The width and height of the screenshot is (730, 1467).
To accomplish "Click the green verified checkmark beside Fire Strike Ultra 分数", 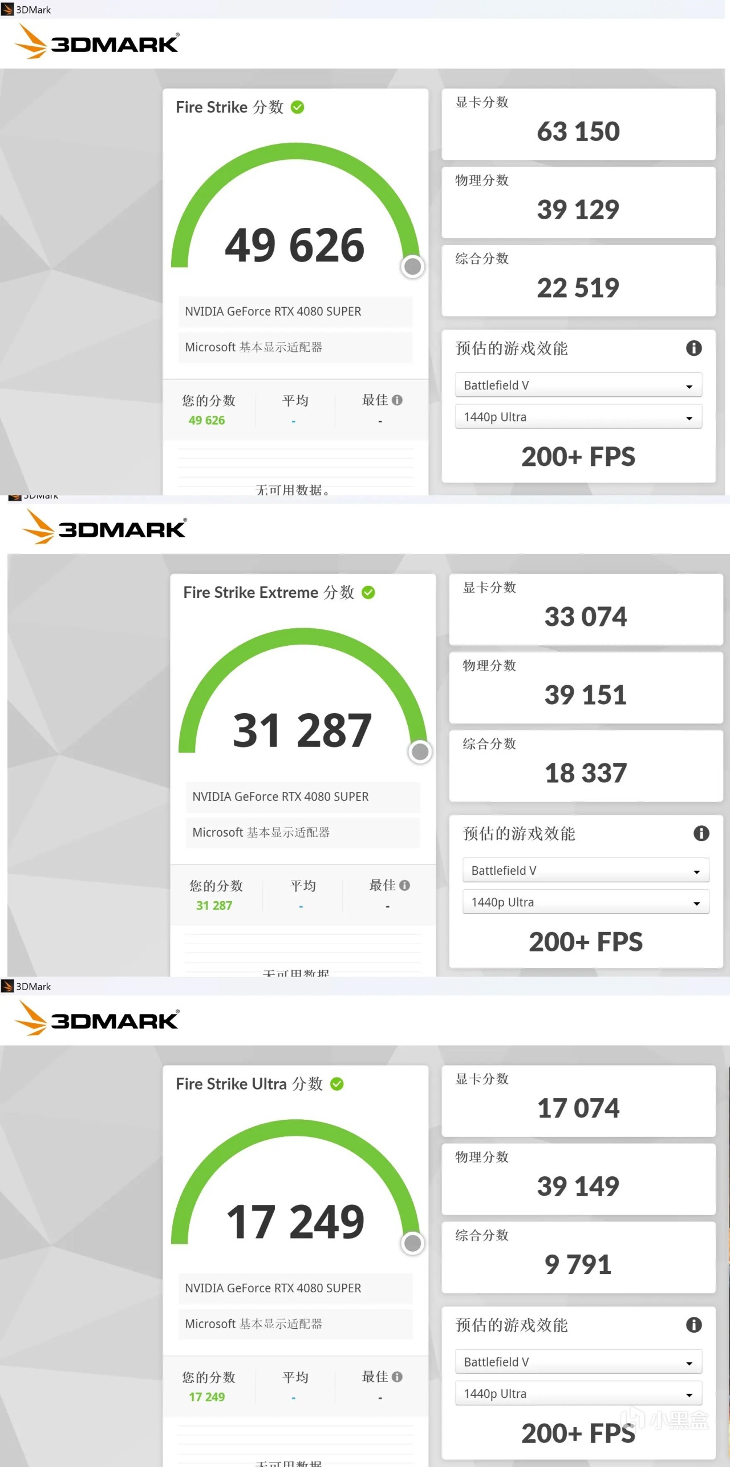I will tap(337, 1084).
